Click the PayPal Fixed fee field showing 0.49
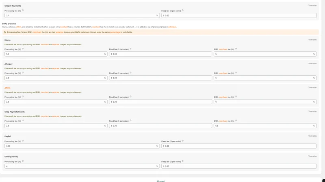325x182 pixels. coord(239,146)
